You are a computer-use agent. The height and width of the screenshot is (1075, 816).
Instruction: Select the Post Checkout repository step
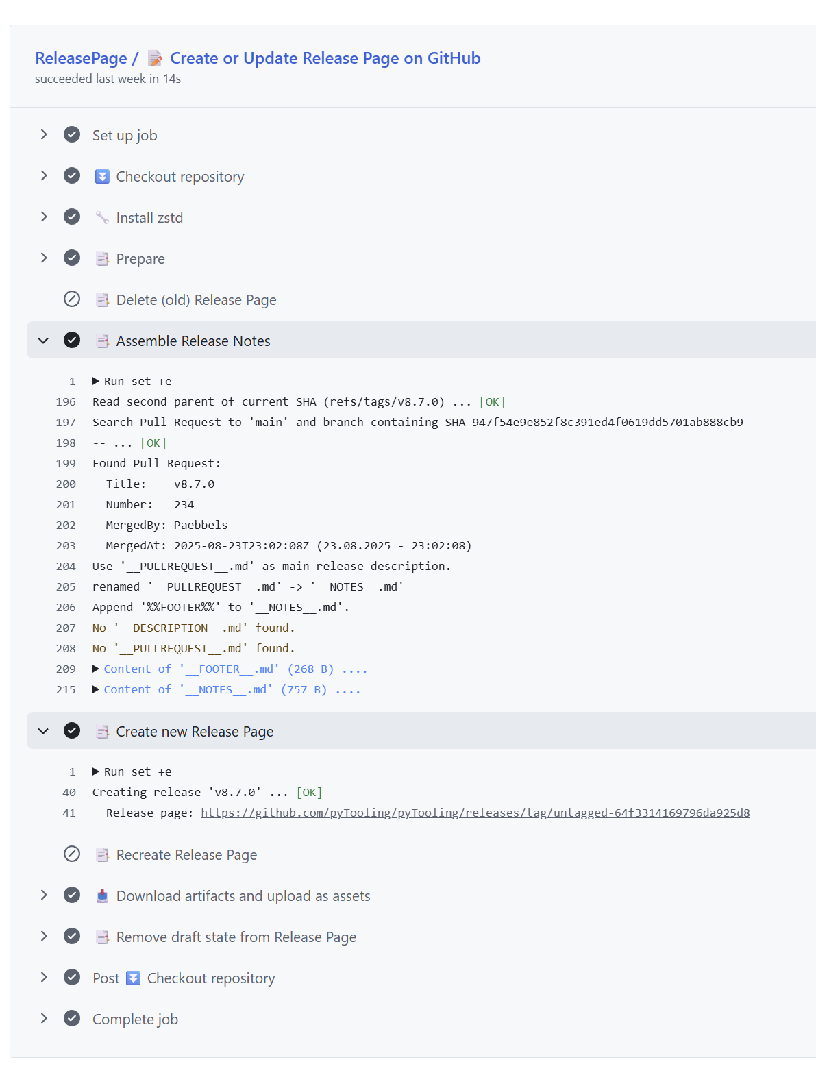(x=184, y=978)
